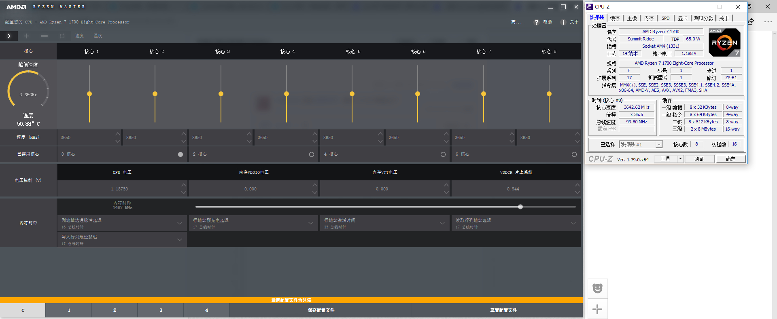
Task: Open the three-dot more menu at top right
Action: [768, 22]
